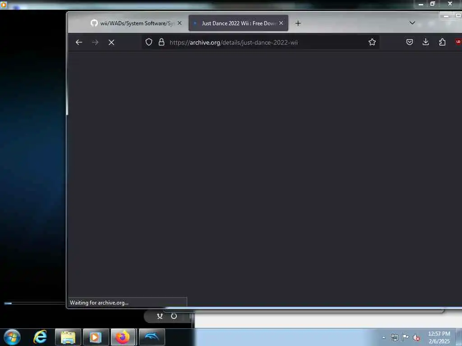Minimize the background media player window
This screenshot has height=346, width=462.
421,4
